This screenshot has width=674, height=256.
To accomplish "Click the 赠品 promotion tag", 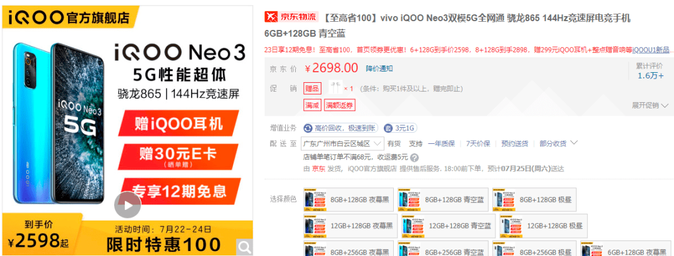I will tap(312, 88).
